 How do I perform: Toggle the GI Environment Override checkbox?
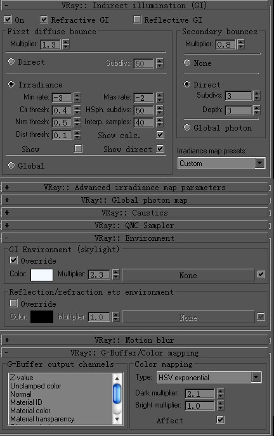click(13, 260)
